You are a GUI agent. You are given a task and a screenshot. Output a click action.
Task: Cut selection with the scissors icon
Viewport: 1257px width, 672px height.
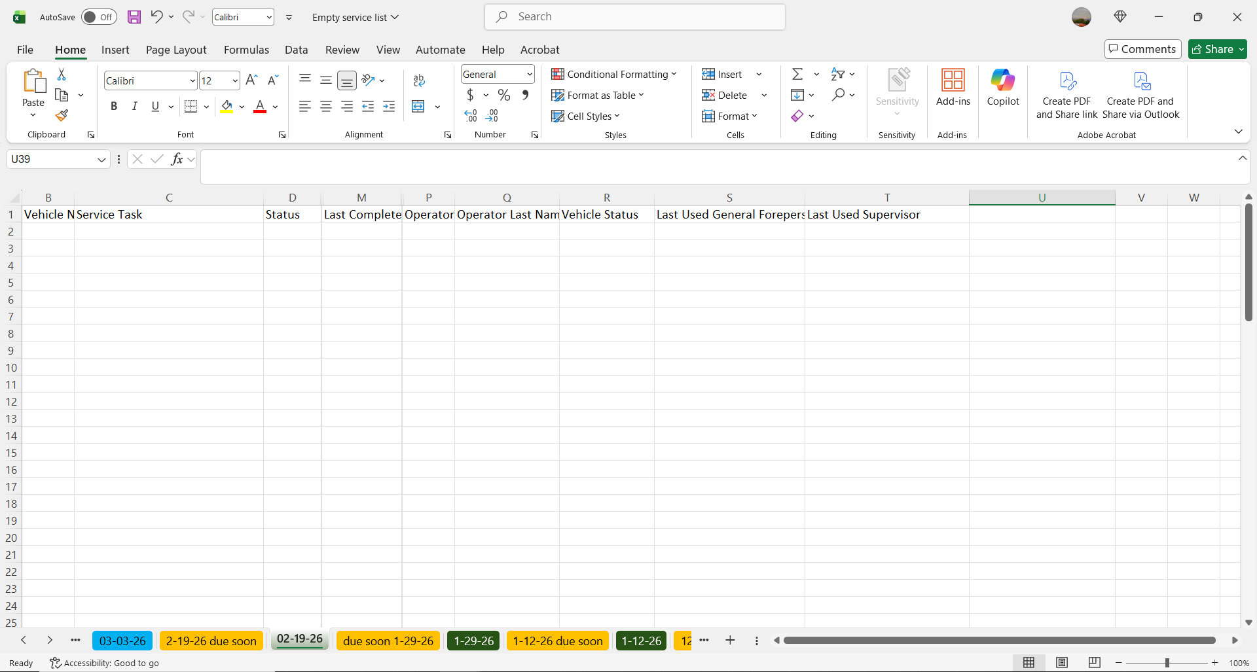pyautogui.click(x=62, y=75)
